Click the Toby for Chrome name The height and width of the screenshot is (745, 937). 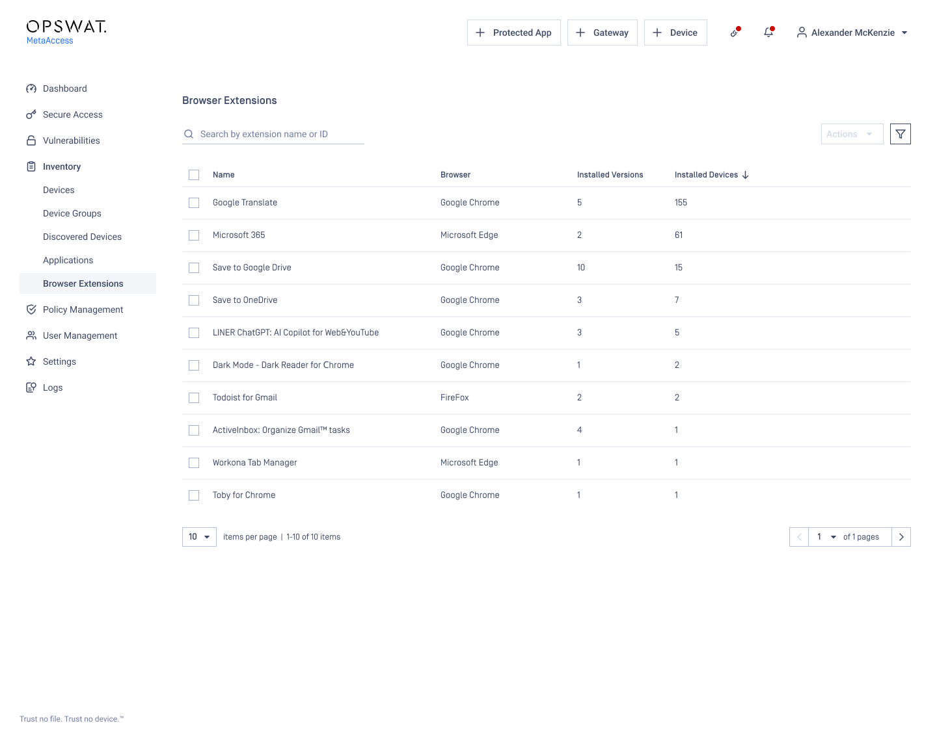(244, 495)
